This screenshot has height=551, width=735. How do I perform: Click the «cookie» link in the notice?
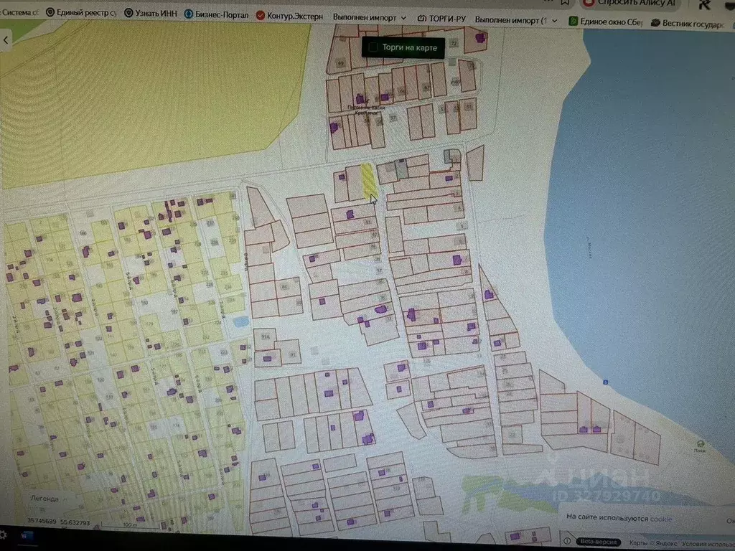[661, 518]
